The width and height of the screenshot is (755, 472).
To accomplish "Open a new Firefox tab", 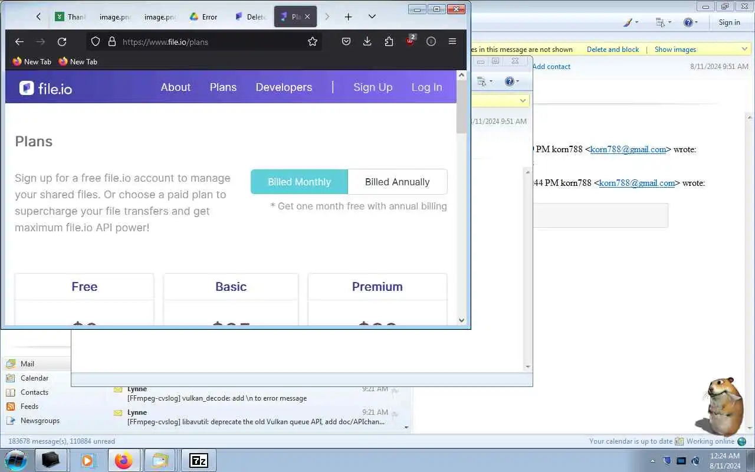I will click(x=348, y=17).
